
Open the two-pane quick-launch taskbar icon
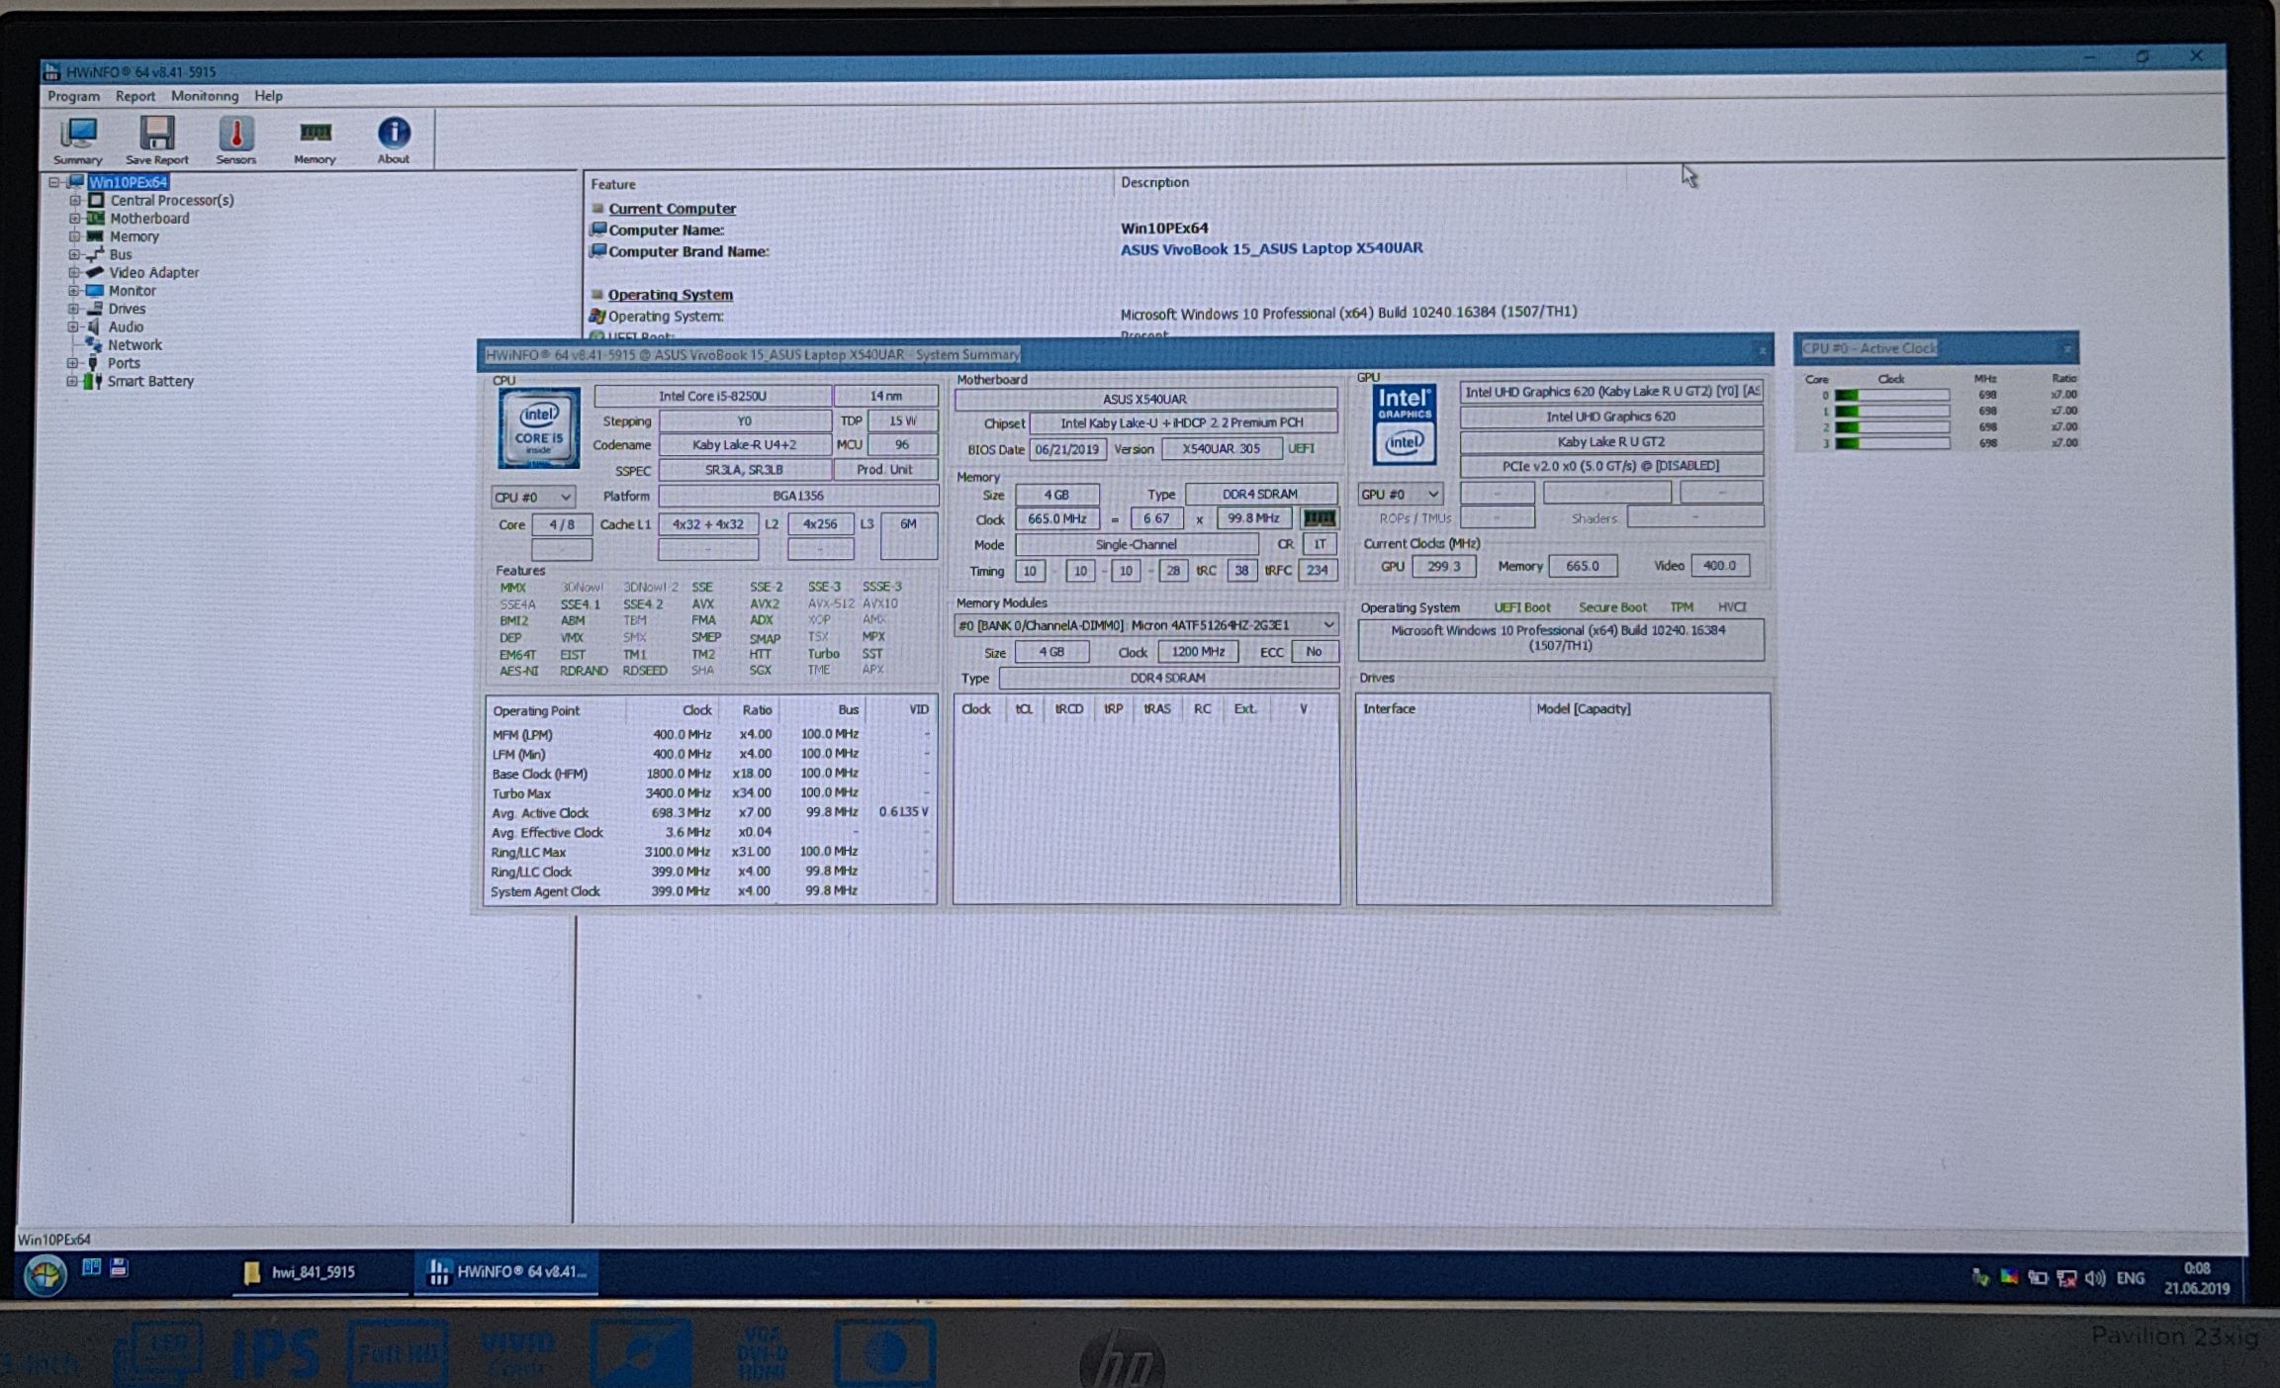click(92, 1267)
